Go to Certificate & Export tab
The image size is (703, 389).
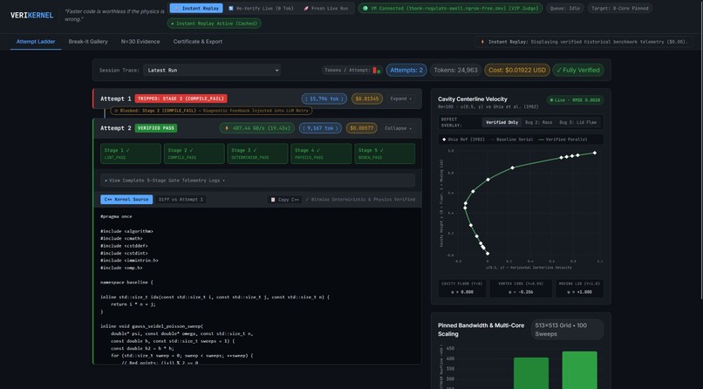pos(198,42)
